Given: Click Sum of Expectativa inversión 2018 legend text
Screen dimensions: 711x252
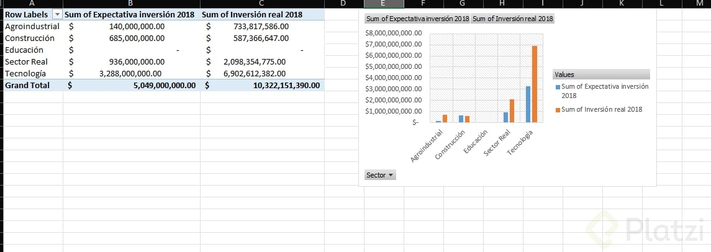Looking at the screenshot, I should (605, 91).
